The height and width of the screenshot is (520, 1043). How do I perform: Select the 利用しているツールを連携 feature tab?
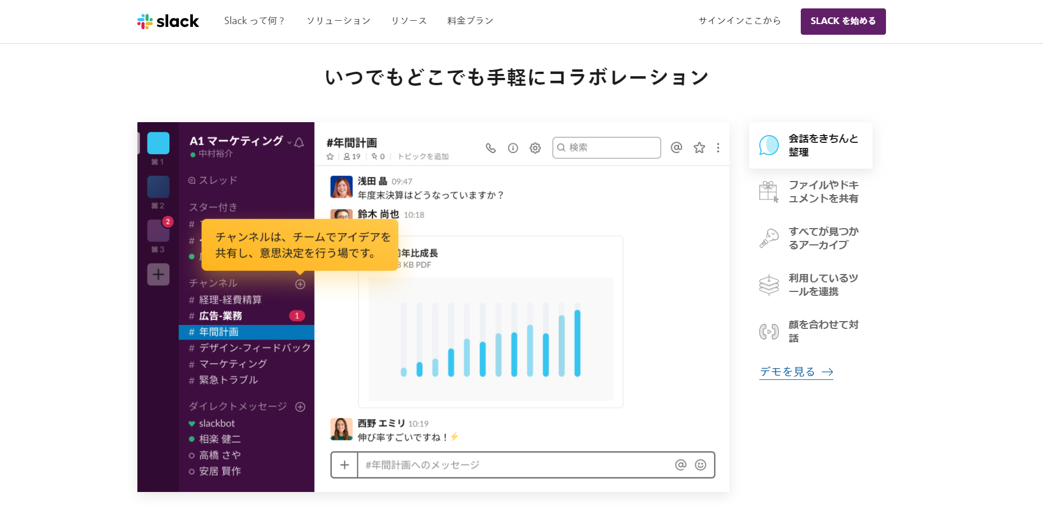coord(810,285)
